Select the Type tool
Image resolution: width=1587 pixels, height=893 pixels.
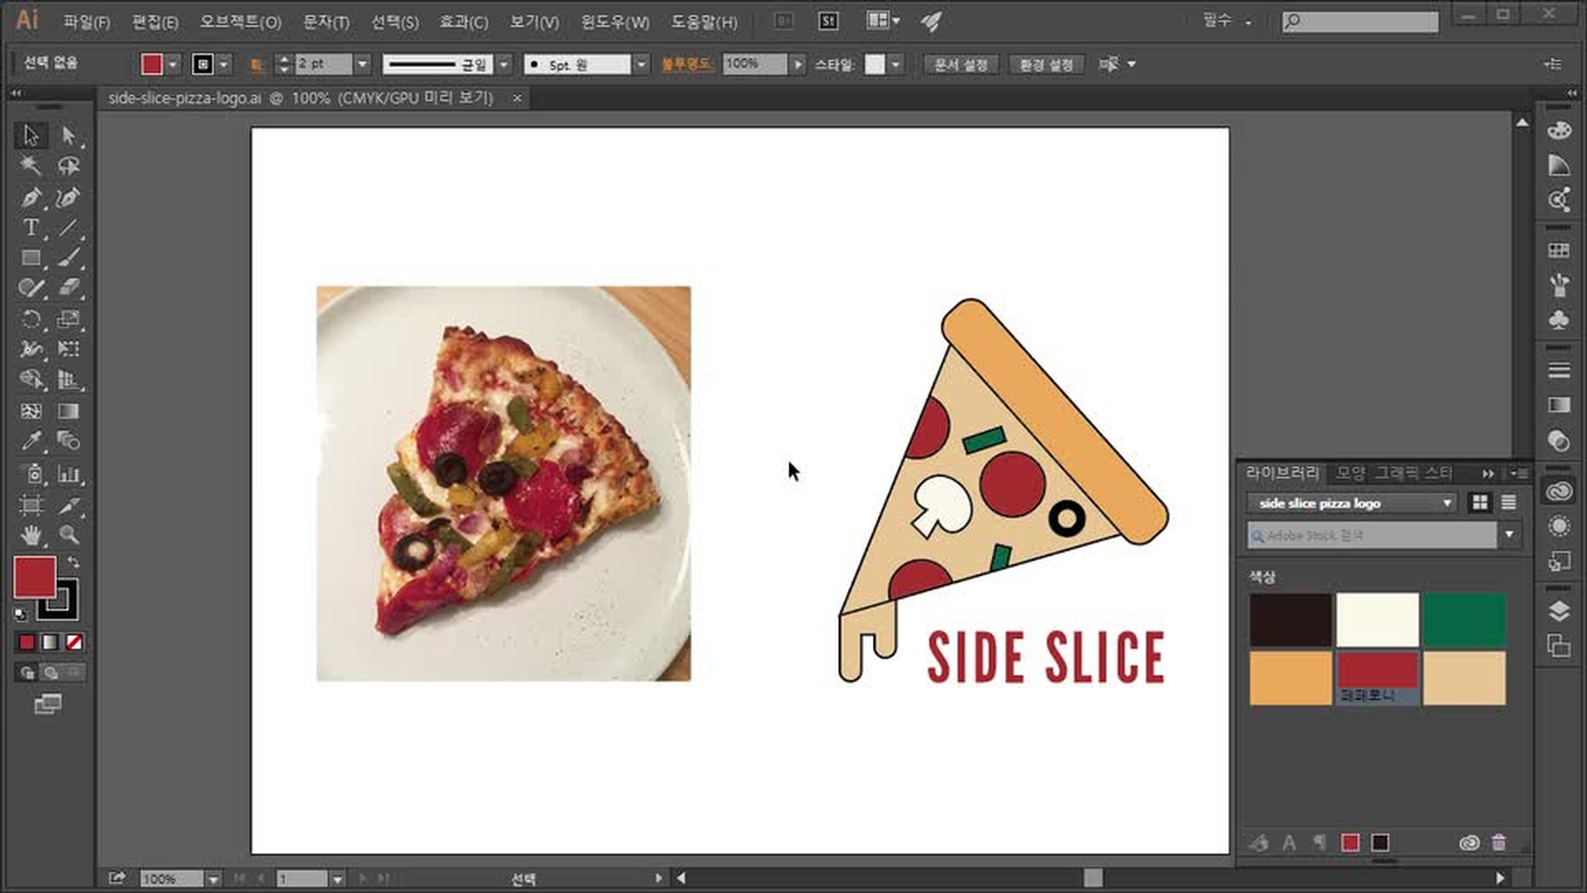tap(31, 227)
